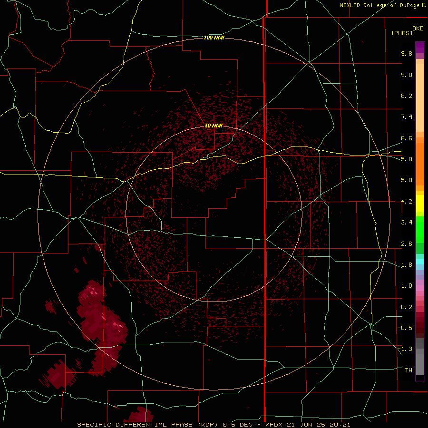The image size is (428, 428).
Task: Click the 50 NMI range ring label
Action: 214,126
